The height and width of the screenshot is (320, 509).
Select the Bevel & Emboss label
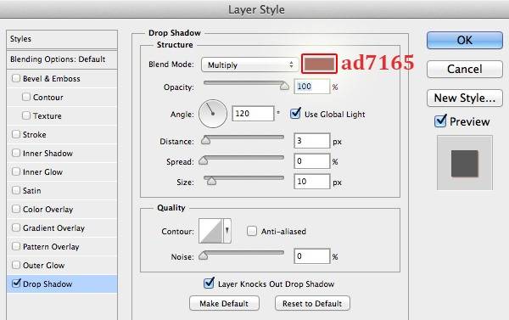51,79
